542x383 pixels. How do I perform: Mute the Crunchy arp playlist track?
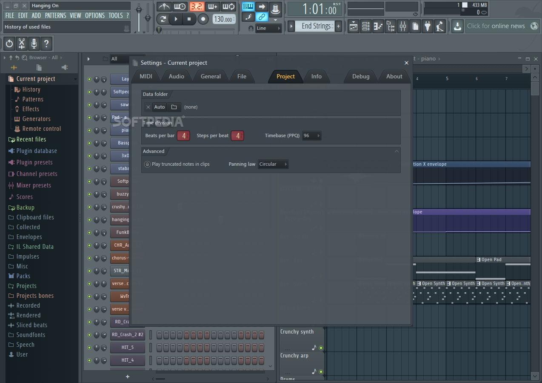click(321, 371)
